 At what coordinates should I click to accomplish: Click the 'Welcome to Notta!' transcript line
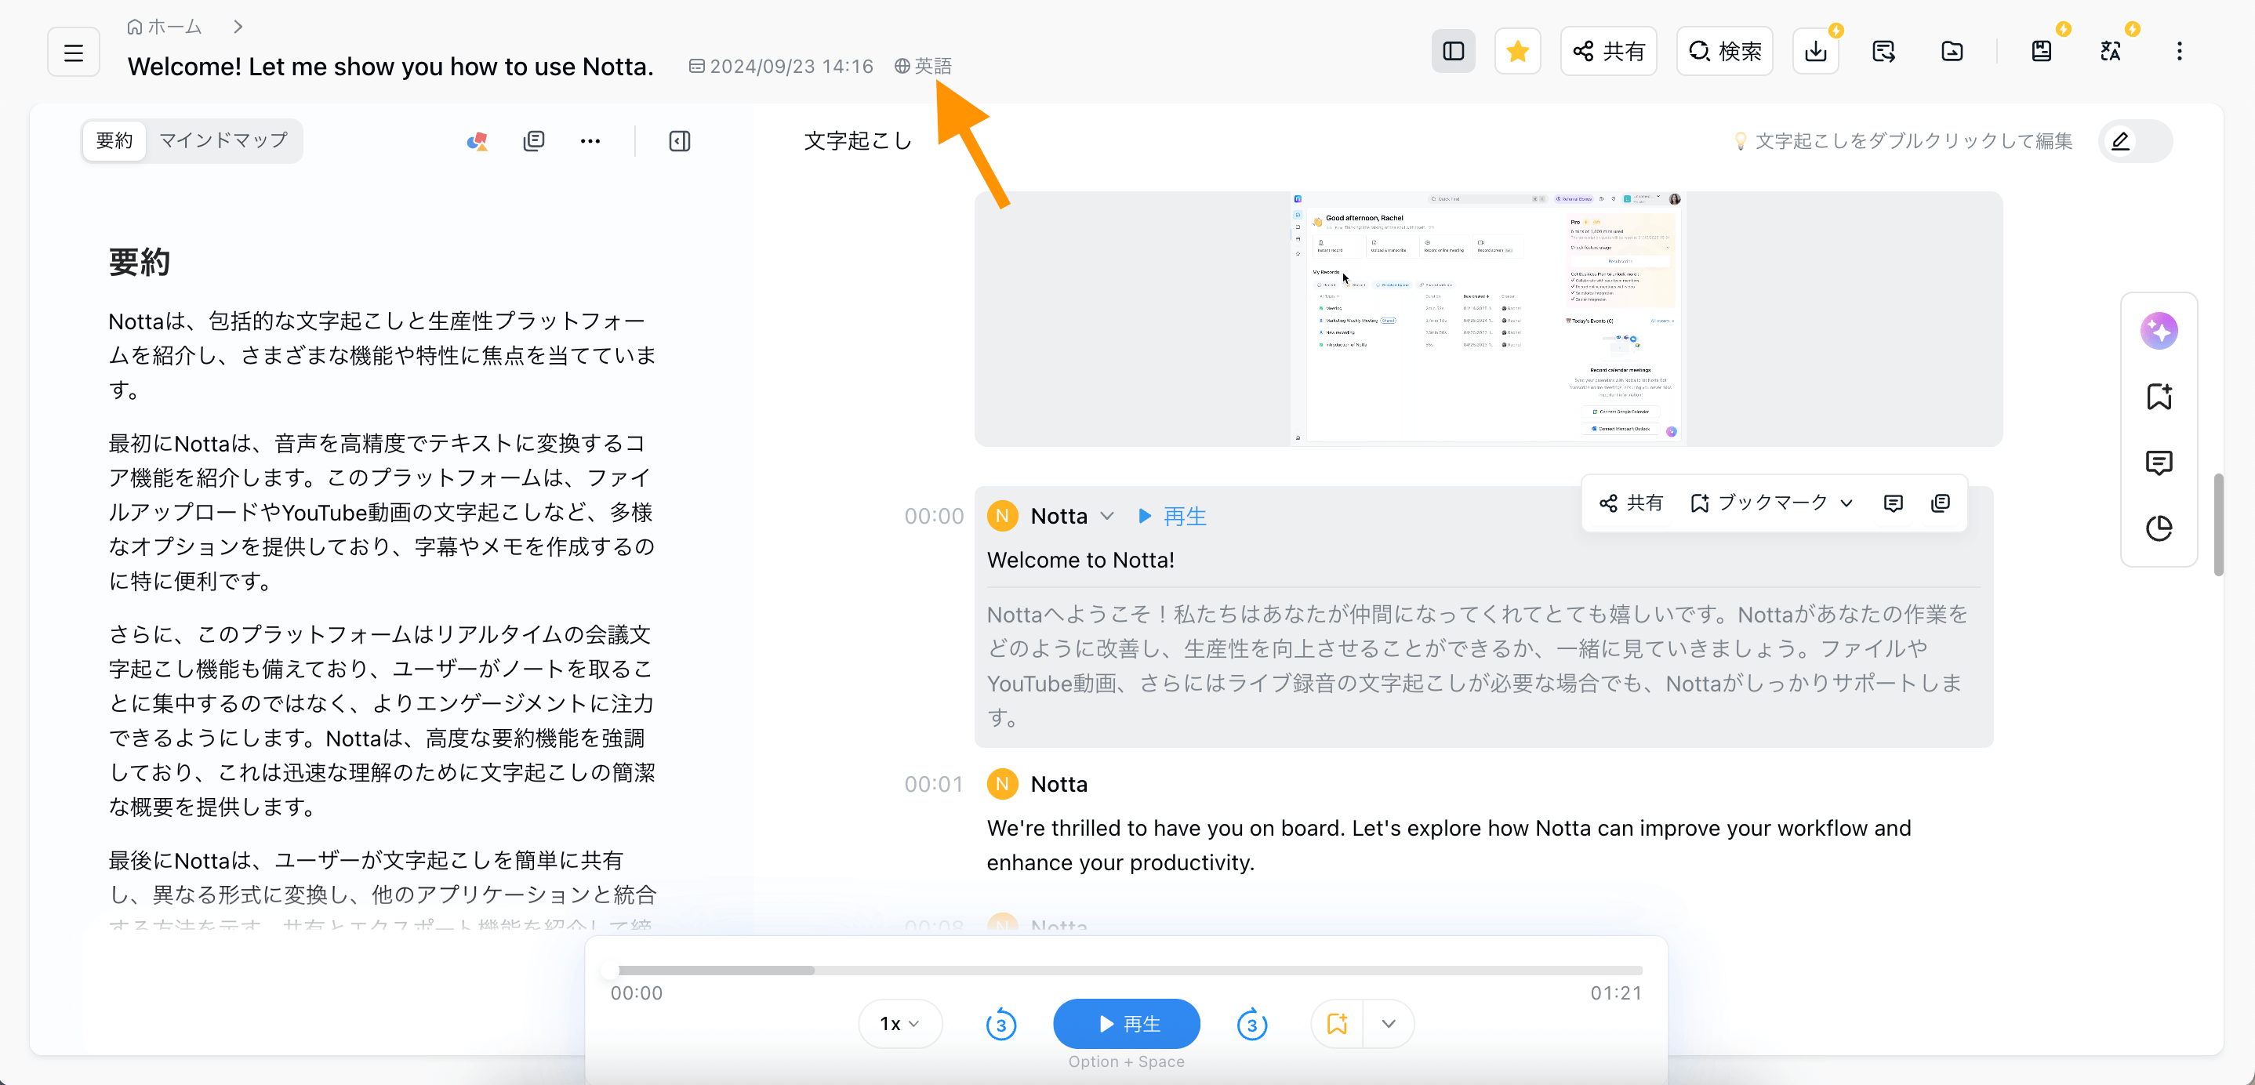tap(1081, 560)
